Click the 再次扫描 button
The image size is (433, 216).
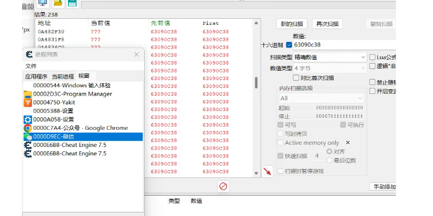pyautogui.click(x=328, y=24)
